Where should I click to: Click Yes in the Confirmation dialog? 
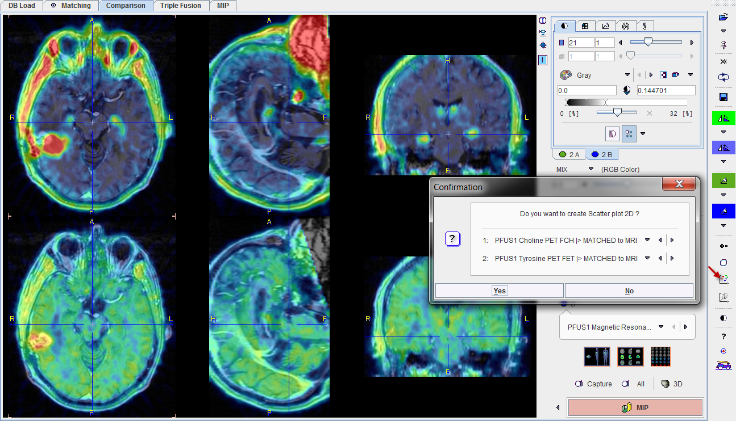click(x=500, y=291)
